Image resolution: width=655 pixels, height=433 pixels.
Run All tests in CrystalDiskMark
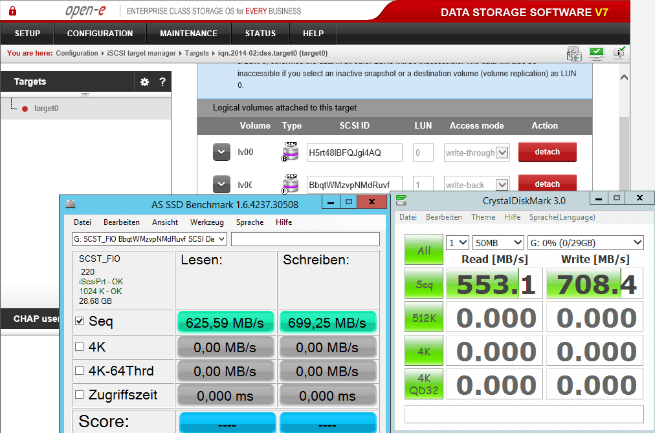(x=423, y=250)
